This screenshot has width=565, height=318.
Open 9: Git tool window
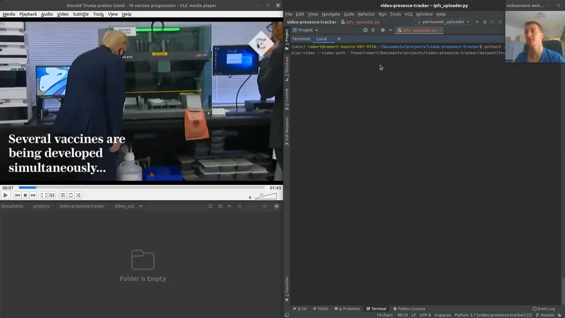tap(300, 309)
